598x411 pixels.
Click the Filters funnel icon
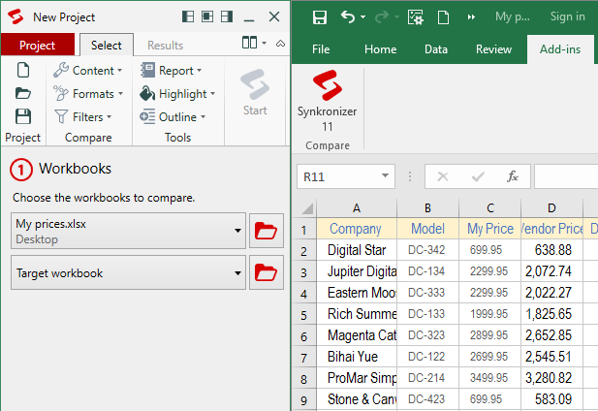pos(61,116)
